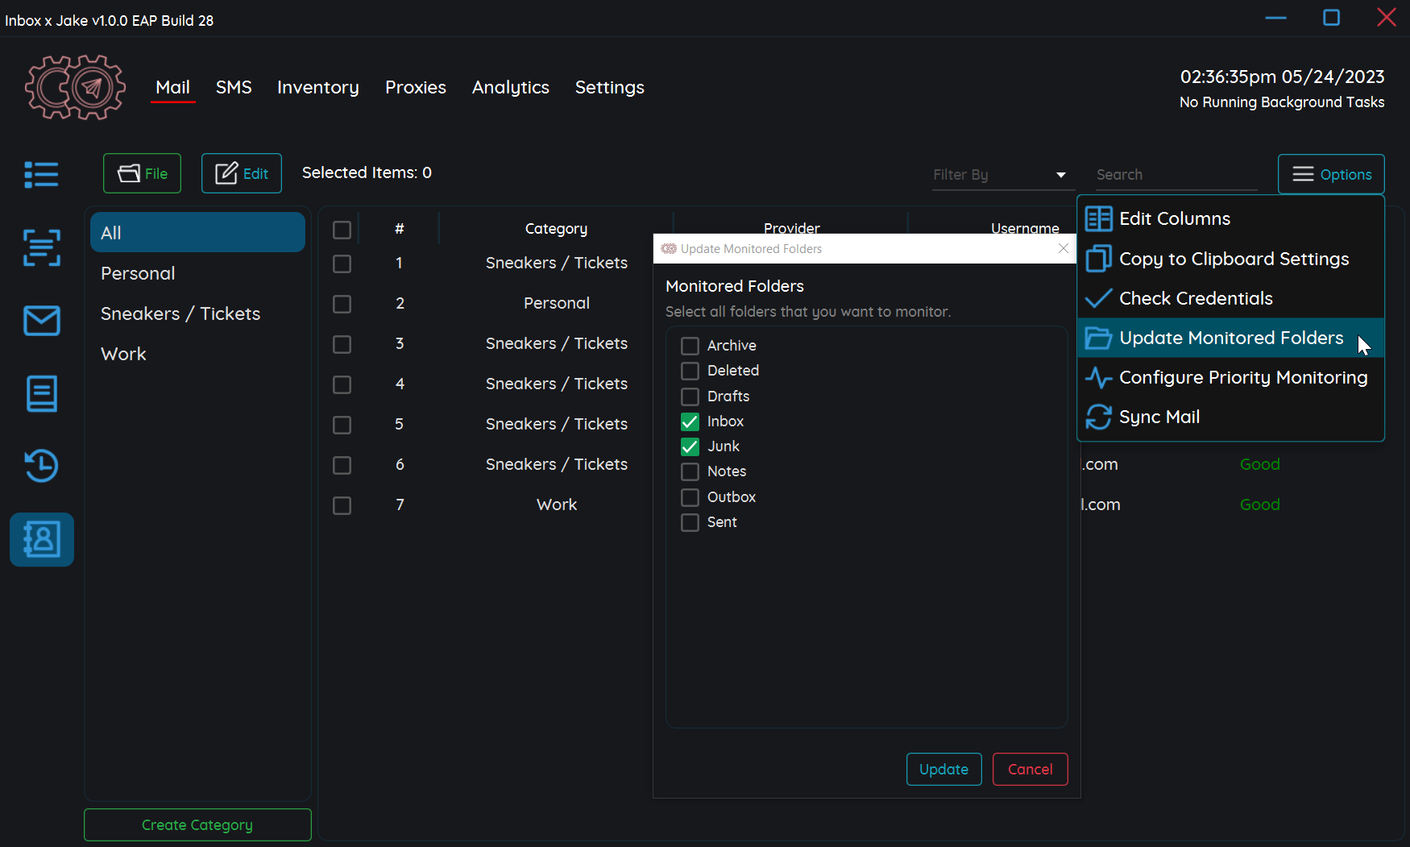Open the envelope mail icon in the sidebar
Image resolution: width=1410 pixels, height=847 pixels.
[41, 321]
